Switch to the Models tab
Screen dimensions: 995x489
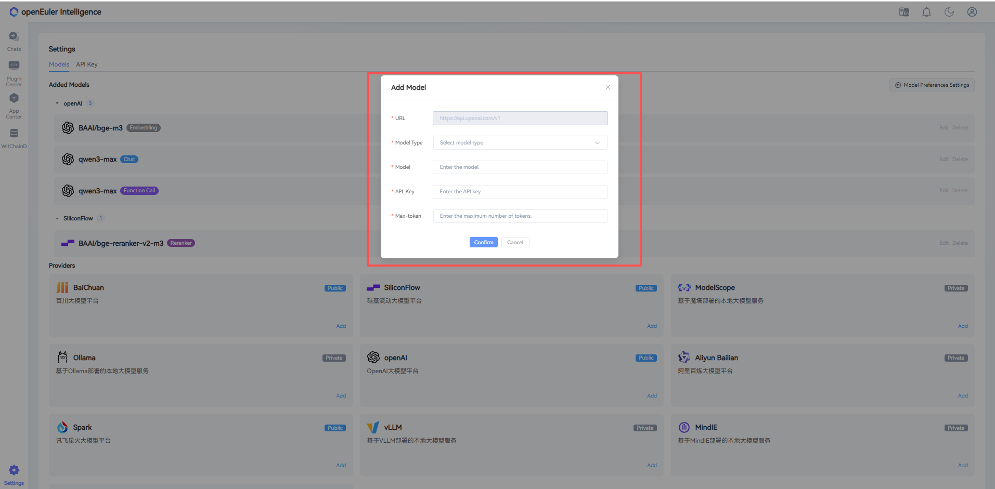pyautogui.click(x=59, y=64)
